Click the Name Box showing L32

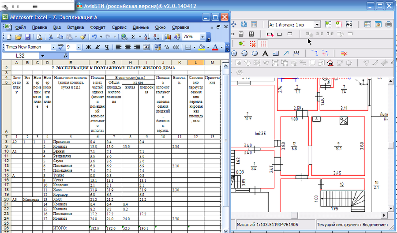tap(20, 56)
